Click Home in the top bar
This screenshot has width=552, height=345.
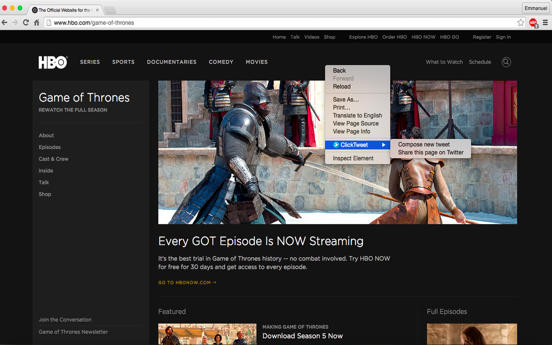(x=279, y=37)
